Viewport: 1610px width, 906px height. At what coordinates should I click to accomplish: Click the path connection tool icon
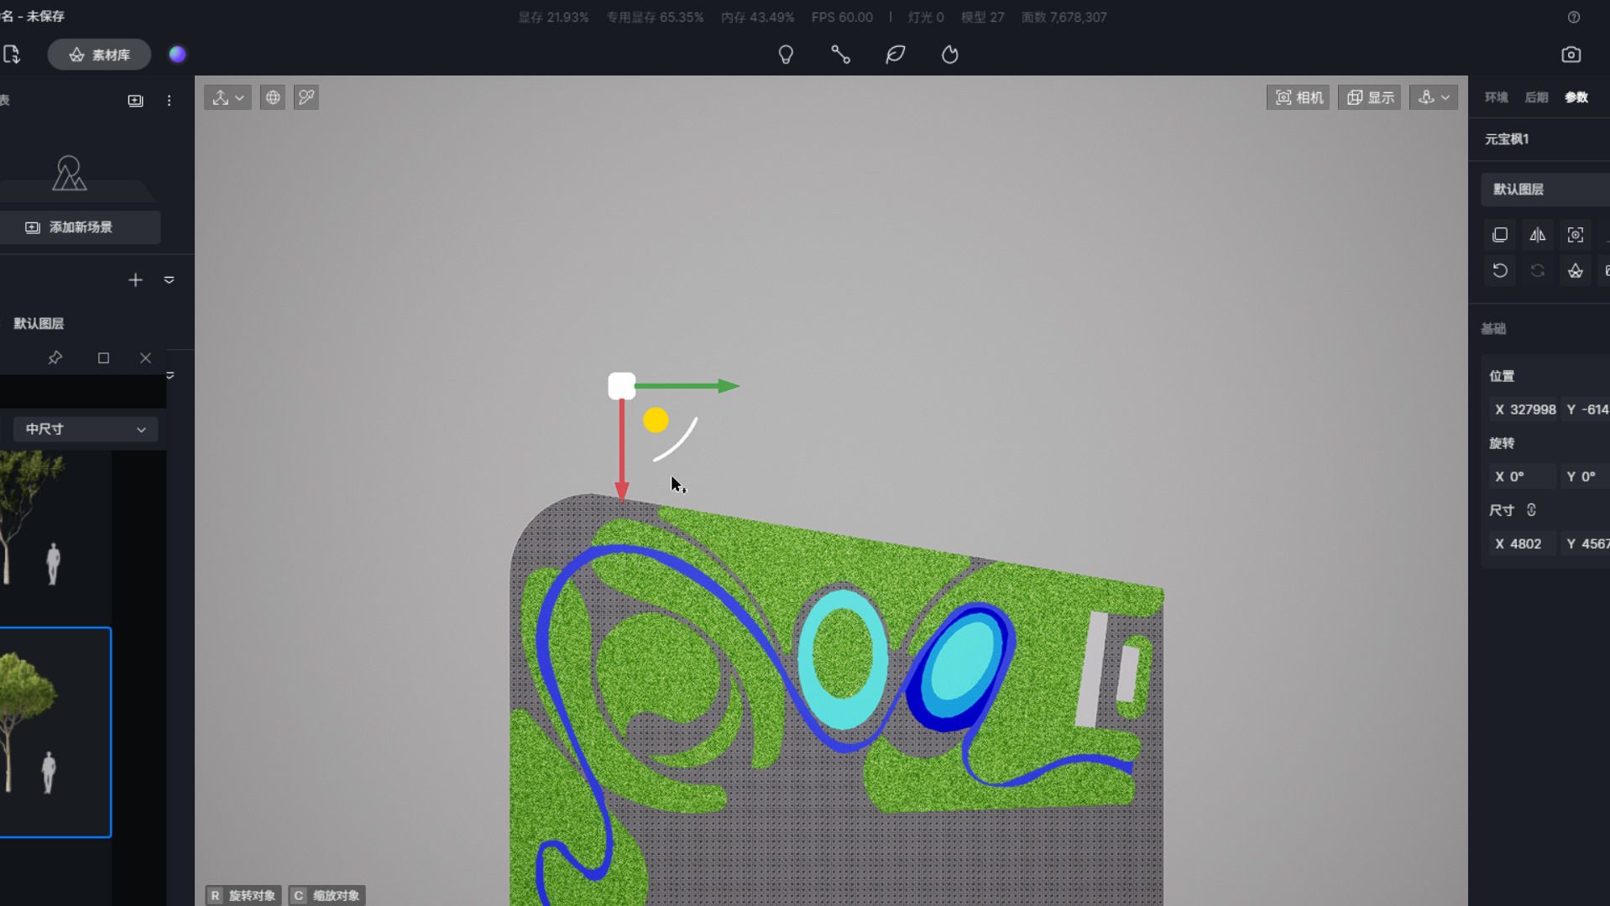(840, 55)
